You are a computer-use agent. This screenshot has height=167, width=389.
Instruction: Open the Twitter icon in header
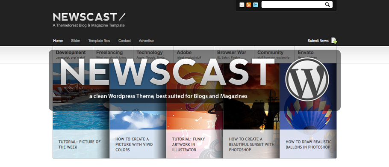point(256,5)
